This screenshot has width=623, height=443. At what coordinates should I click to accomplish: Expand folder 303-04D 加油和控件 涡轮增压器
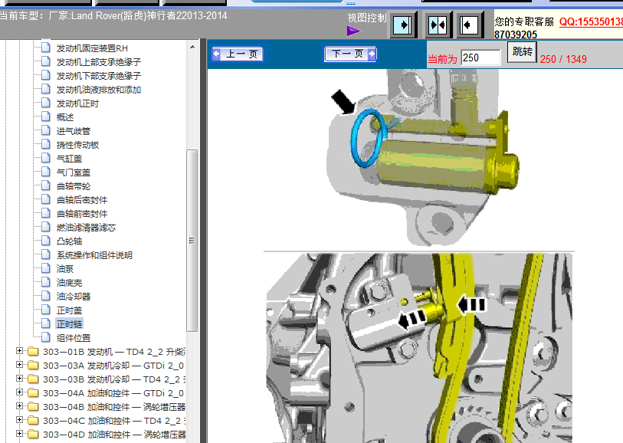click(x=19, y=434)
